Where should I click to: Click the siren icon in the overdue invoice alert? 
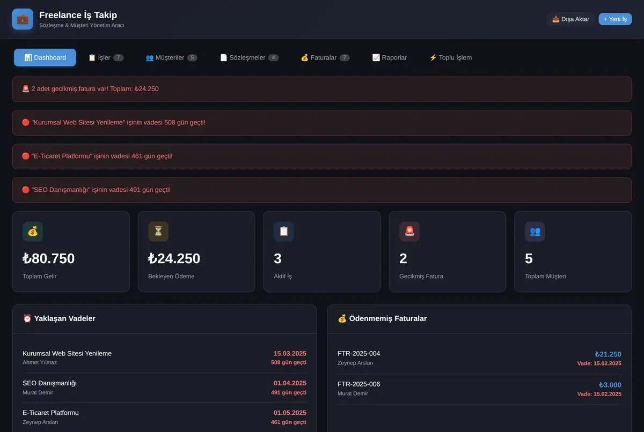pos(26,88)
